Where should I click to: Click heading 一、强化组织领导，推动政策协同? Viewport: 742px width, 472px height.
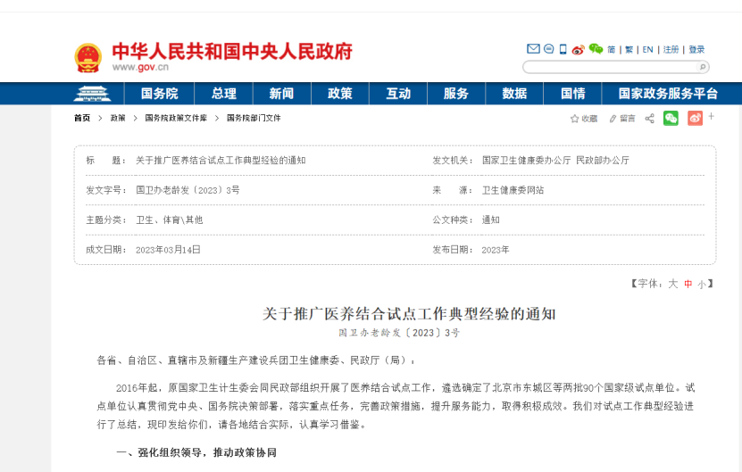(x=196, y=452)
